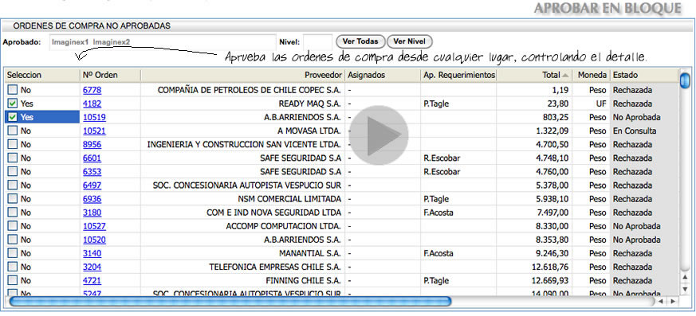Screen dimensions: 696x316
Task: Check the selection box for order 6778
Action: click(x=13, y=90)
